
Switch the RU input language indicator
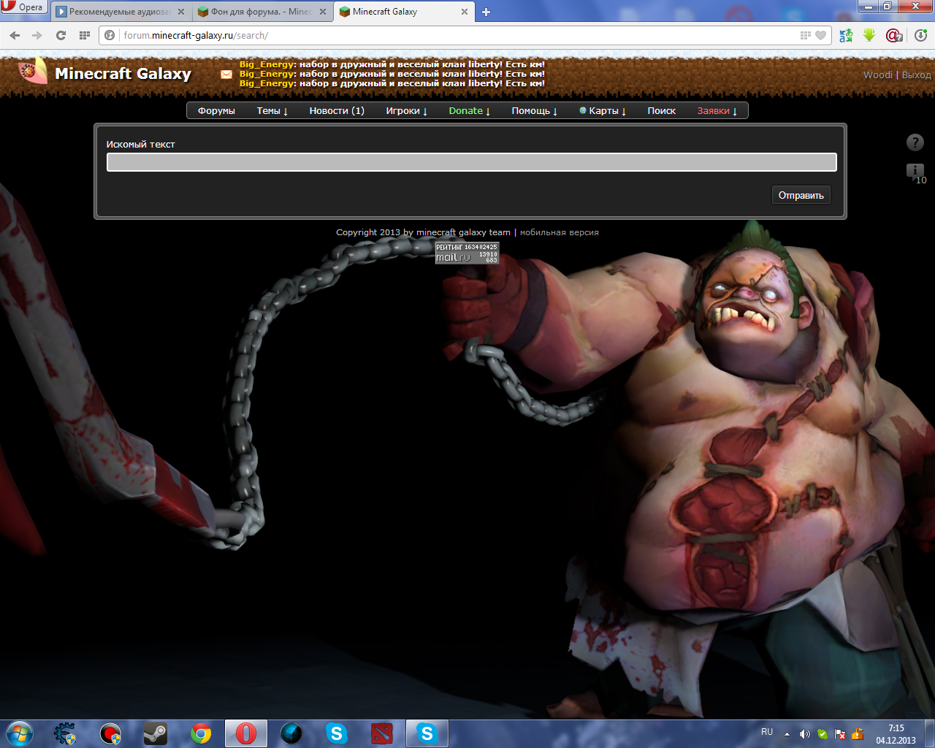(767, 732)
